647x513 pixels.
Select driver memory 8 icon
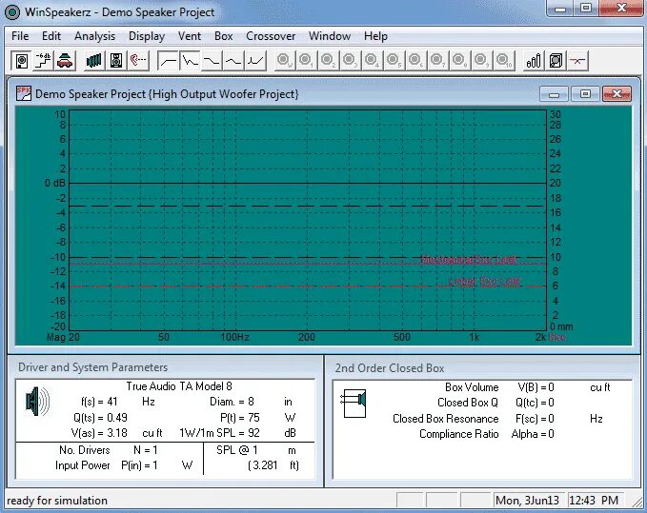pos(459,61)
